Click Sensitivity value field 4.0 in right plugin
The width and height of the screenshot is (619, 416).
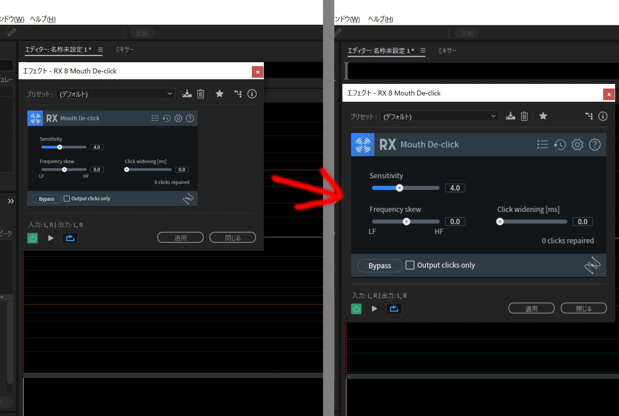[455, 188]
